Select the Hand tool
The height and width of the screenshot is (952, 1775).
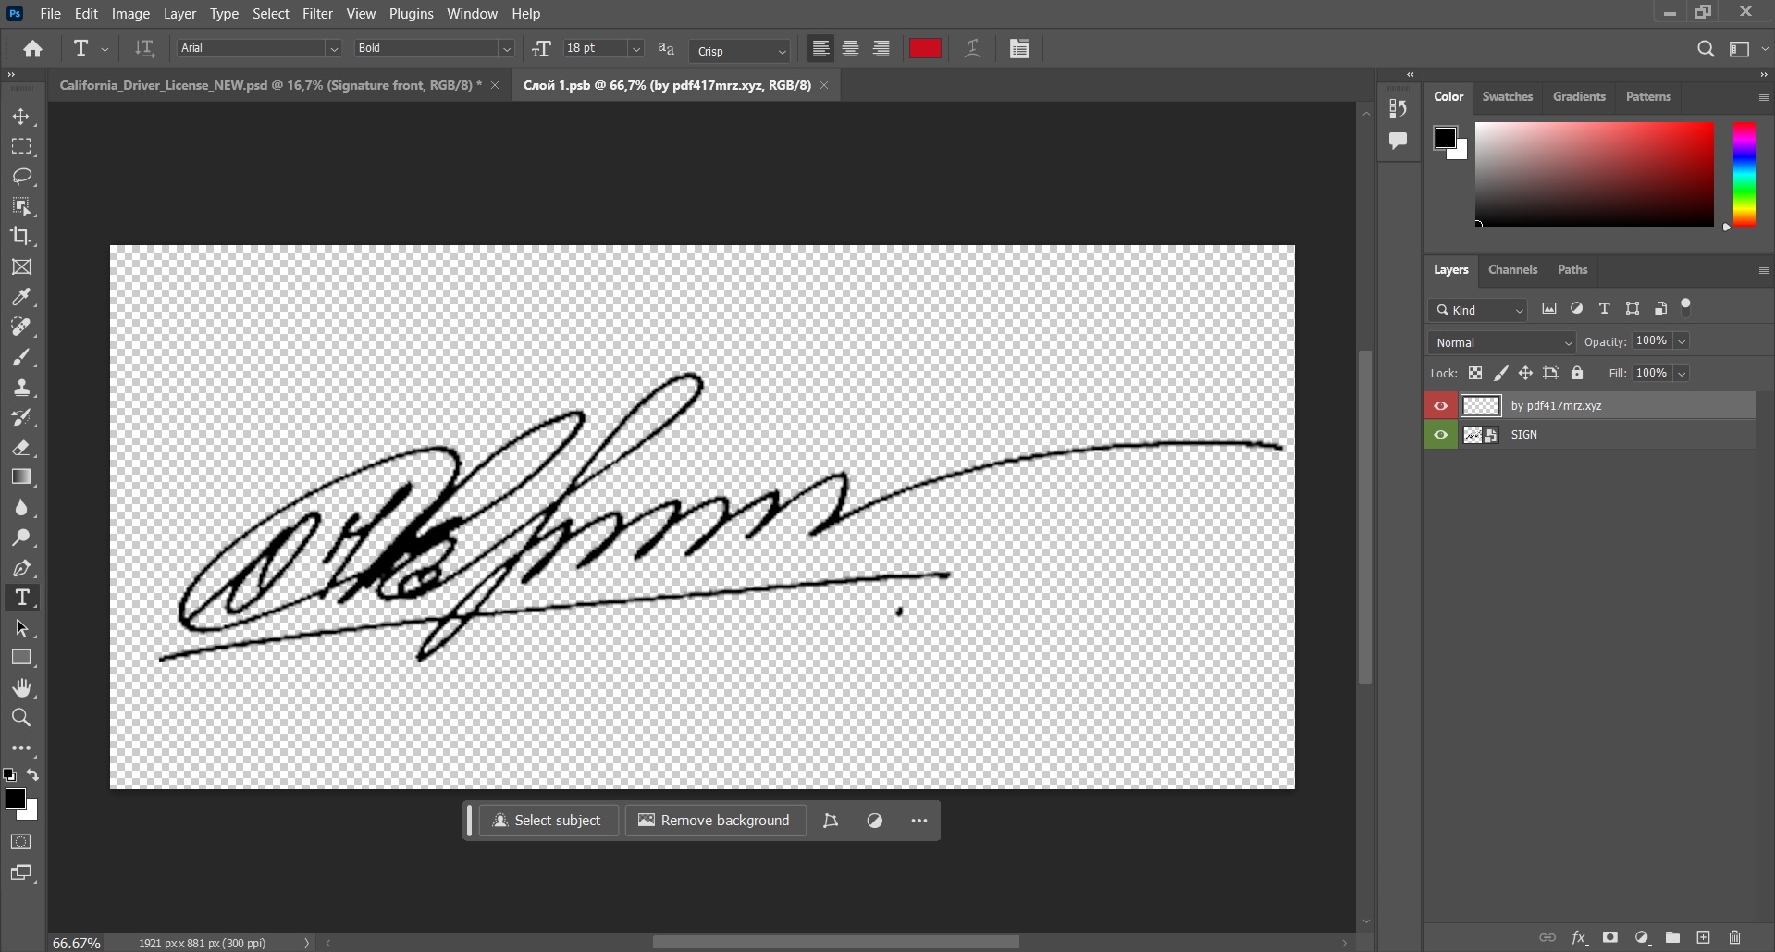point(22,687)
